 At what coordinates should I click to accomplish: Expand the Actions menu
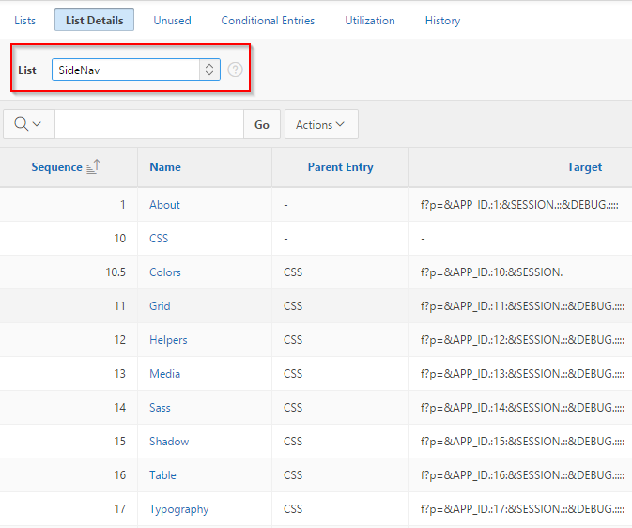tap(321, 125)
